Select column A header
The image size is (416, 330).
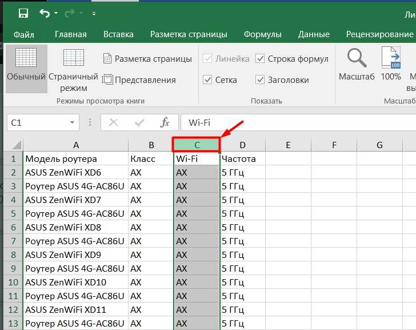76,145
